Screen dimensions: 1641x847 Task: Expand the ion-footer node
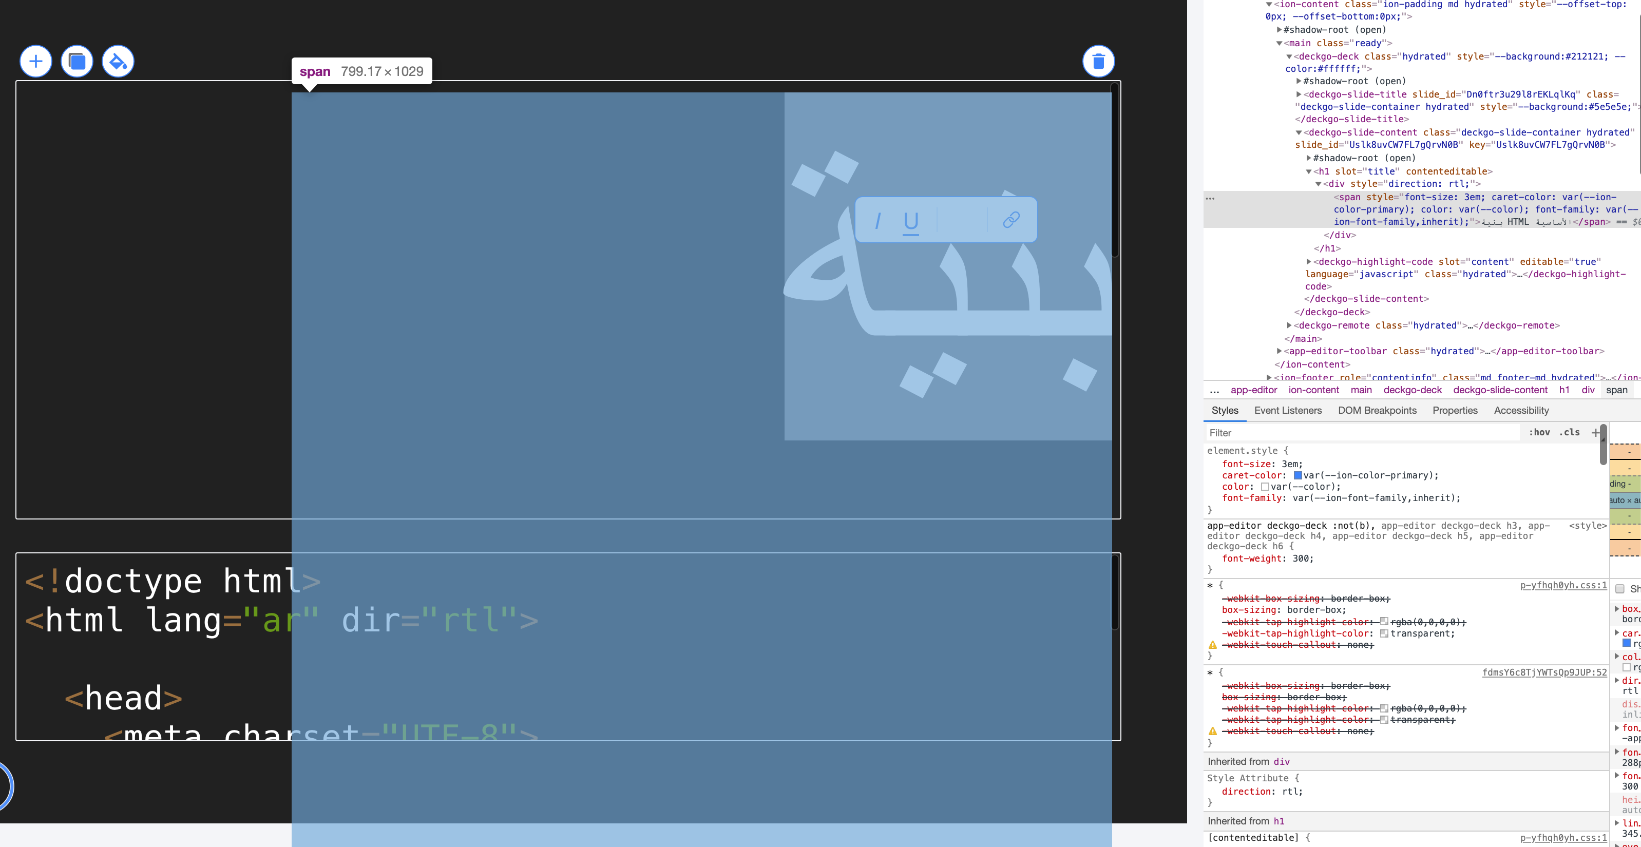click(1269, 378)
